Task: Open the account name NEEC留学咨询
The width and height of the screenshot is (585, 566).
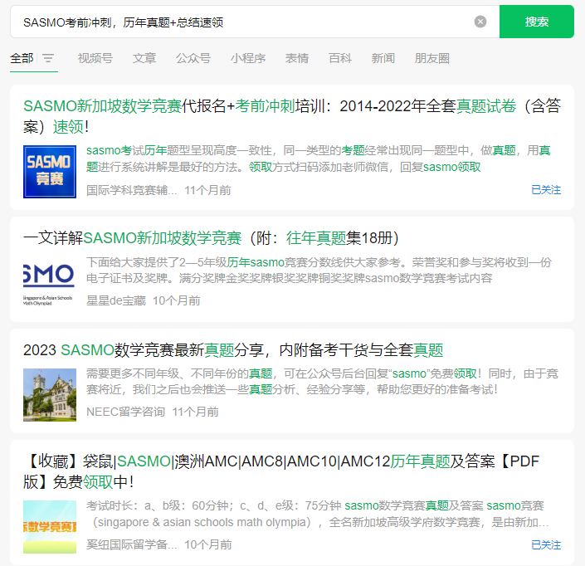Action: point(126,412)
